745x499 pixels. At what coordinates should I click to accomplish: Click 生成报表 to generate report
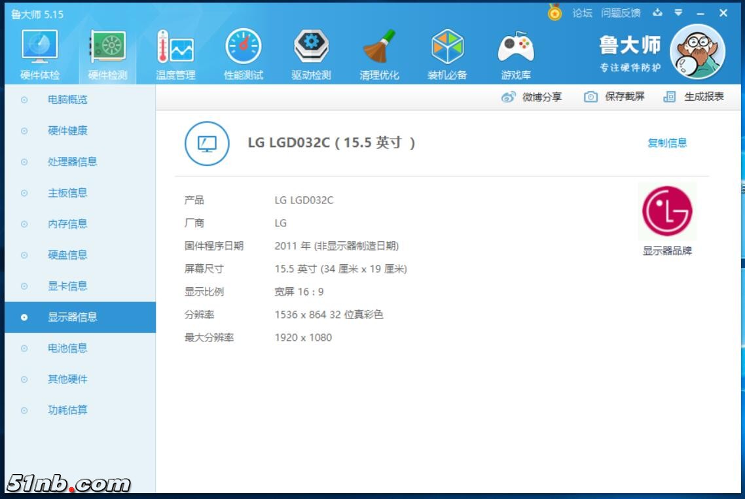point(694,97)
